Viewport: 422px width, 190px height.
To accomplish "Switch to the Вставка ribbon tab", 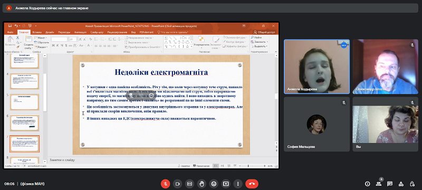I will pos(37,32).
